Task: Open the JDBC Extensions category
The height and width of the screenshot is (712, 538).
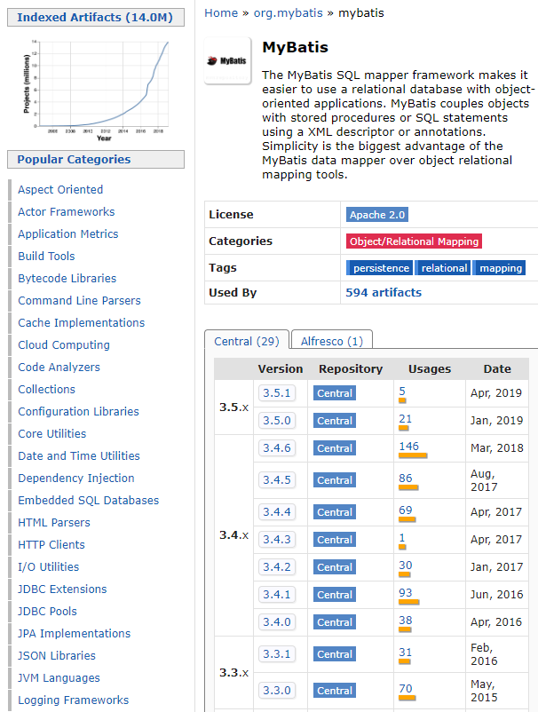Action: [62, 589]
